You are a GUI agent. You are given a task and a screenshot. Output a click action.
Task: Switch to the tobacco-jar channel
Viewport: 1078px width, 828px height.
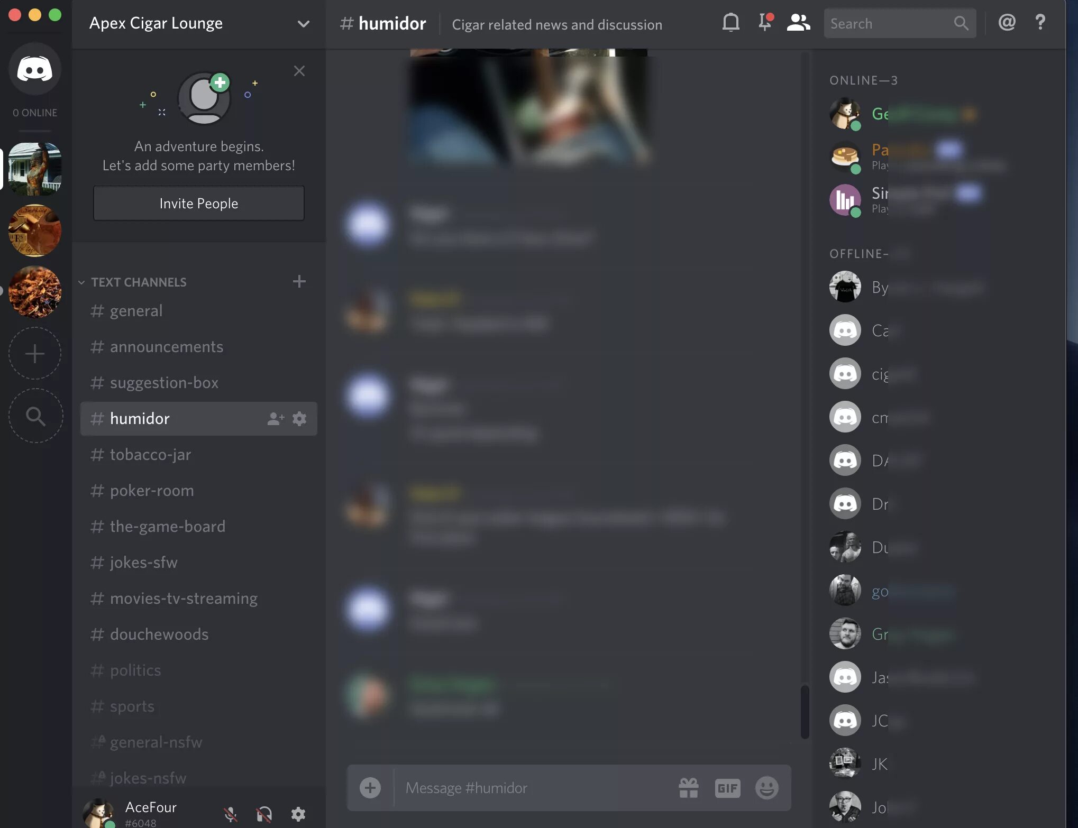150,455
